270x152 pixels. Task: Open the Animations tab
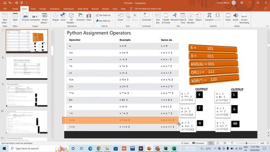[68, 8]
